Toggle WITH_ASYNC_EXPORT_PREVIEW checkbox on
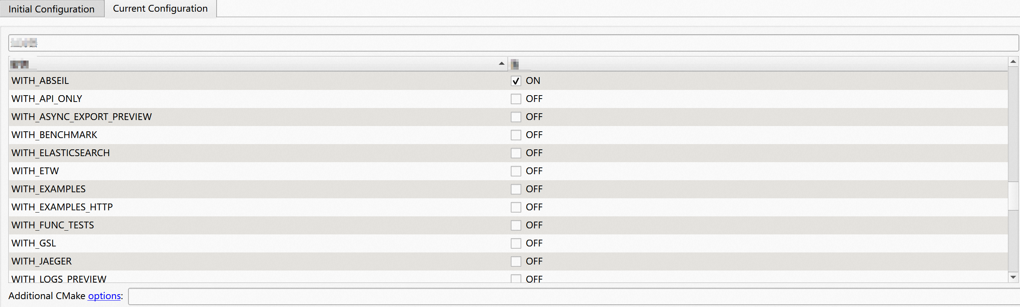 pyautogui.click(x=516, y=117)
